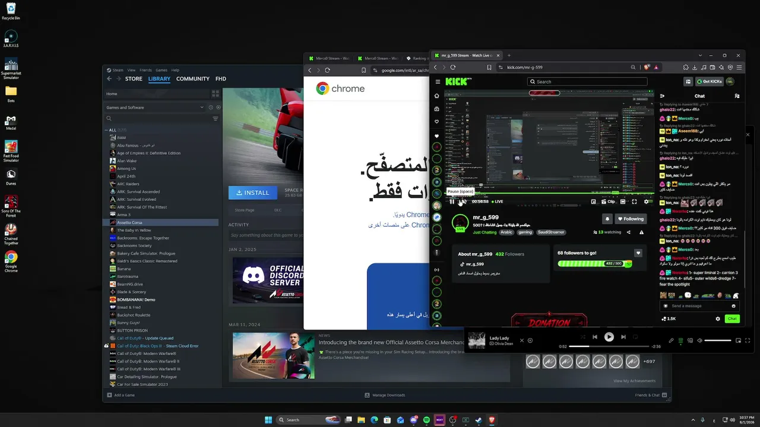Click the Following button on mr_g_599
The height and width of the screenshot is (427, 760).
(x=630, y=219)
